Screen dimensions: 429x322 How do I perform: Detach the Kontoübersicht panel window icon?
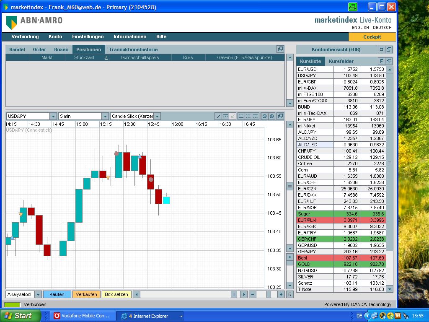(389, 49)
